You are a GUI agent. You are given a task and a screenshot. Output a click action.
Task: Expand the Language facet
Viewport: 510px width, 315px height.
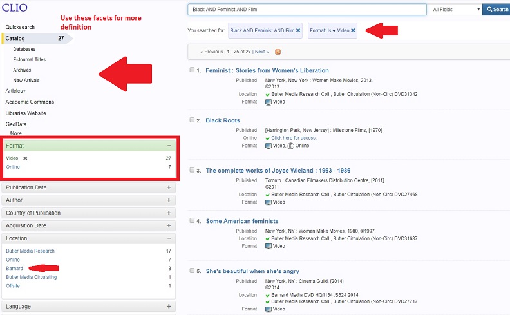(x=169, y=306)
